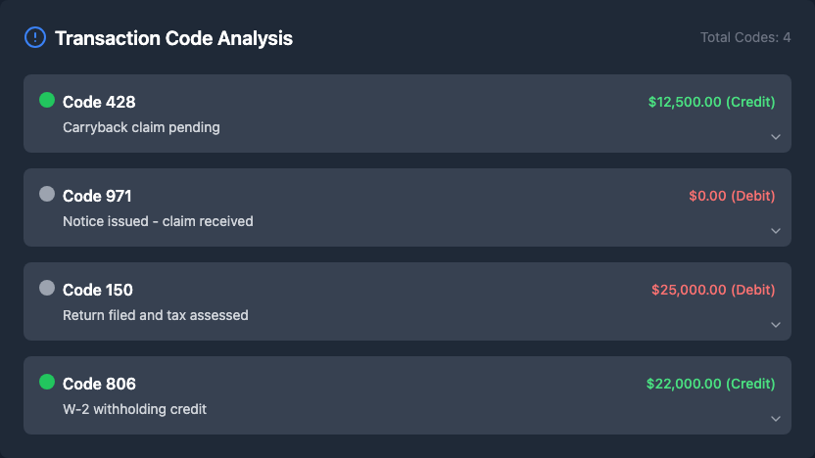Image resolution: width=815 pixels, height=458 pixels.
Task: Click the W-2 withholding credit description
Action: 134,409
